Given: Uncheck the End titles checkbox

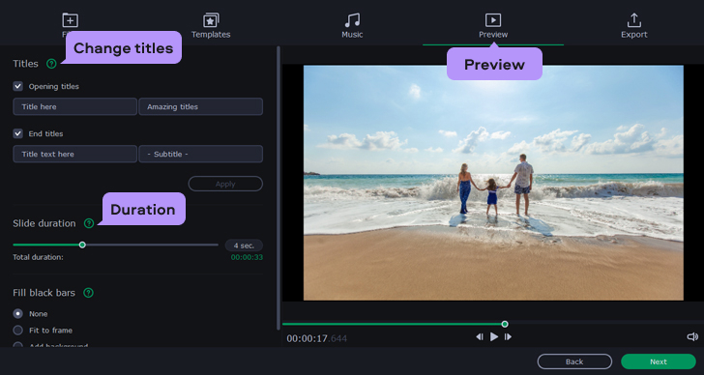Looking at the screenshot, I should 18,133.
